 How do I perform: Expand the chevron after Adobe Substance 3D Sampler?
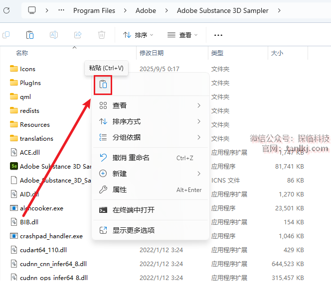[279, 10]
